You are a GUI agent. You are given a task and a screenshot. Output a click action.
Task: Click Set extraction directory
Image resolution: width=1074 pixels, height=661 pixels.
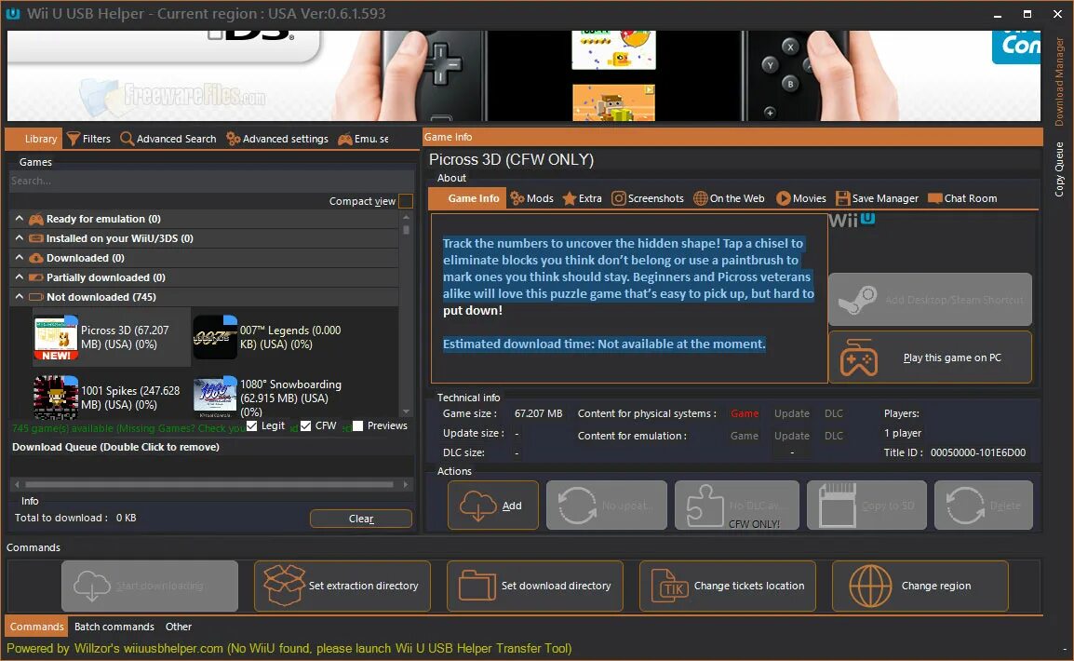click(x=342, y=587)
